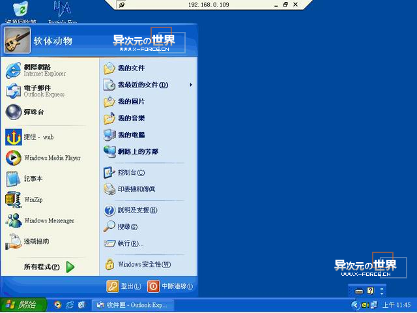Image resolution: width=417 pixels, height=313 pixels.
Task: Click the 中斷連線 disconnect button
Action: [x=170, y=286]
